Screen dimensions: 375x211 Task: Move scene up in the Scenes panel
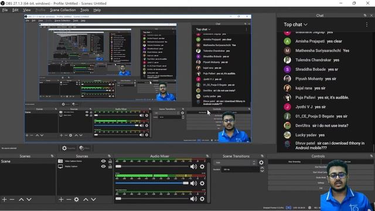click(x=21, y=199)
